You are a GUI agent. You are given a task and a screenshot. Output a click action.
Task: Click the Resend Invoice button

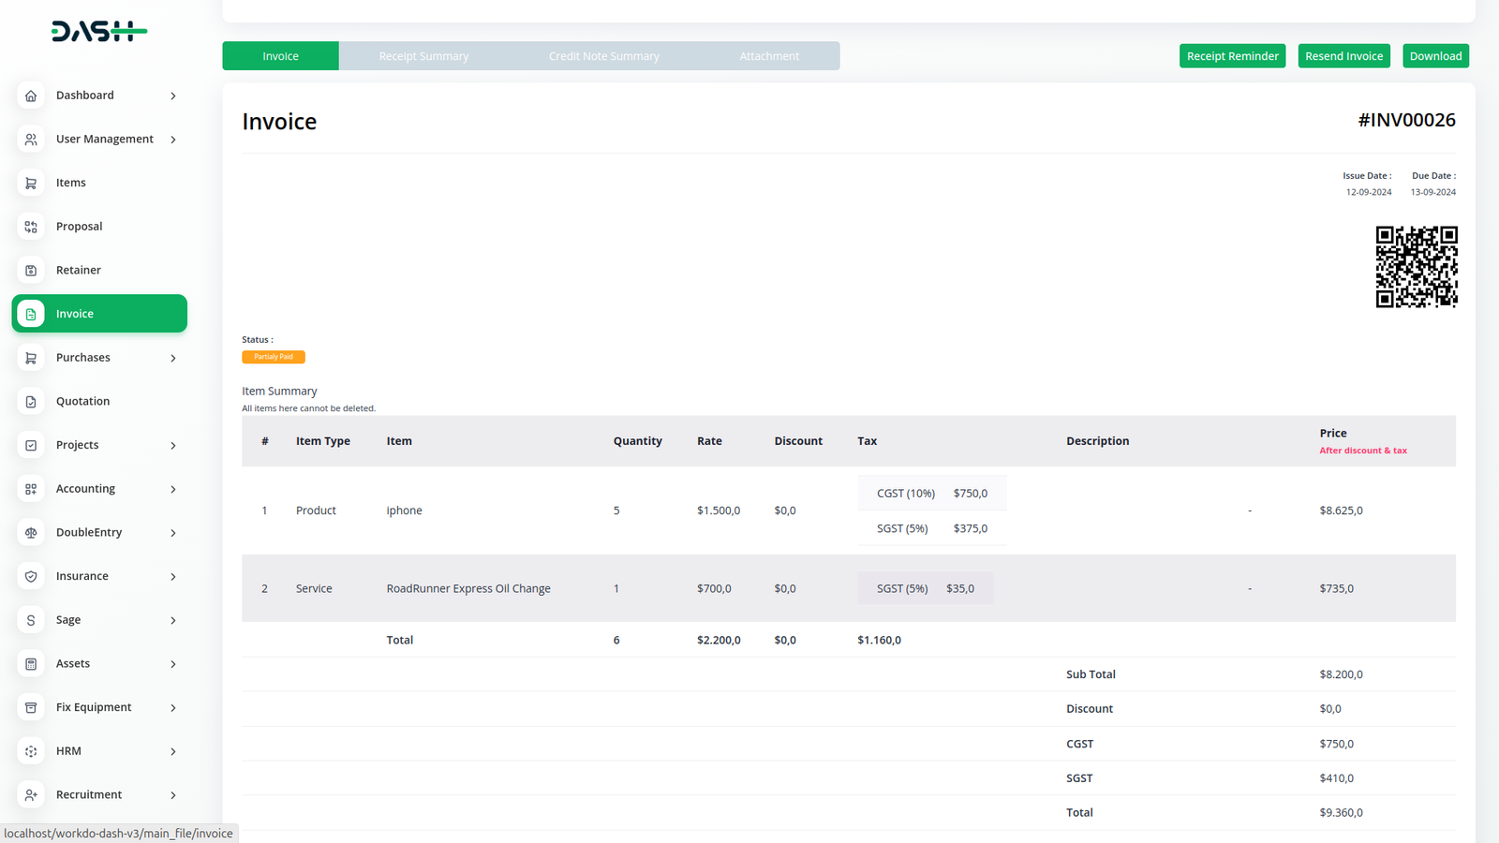pyautogui.click(x=1343, y=56)
